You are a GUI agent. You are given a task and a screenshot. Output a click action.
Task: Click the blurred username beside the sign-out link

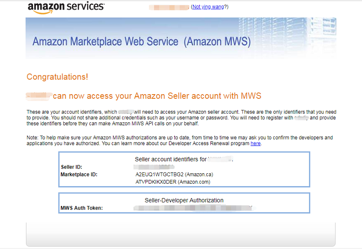tap(169, 7)
